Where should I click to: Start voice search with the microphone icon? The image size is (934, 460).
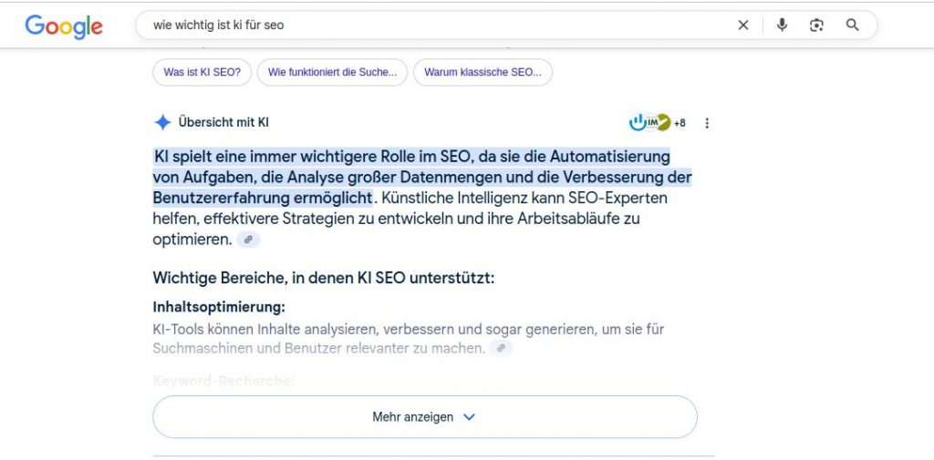pos(782,25)
